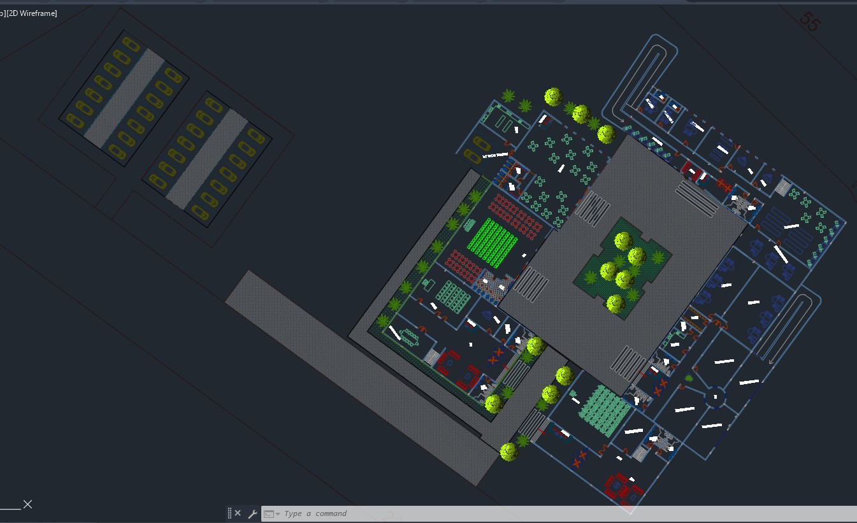Image resolution: width=857 pixels, height=523 pixels.
Task: Select the second parking lot's hatched driveway
Action: 207,159
